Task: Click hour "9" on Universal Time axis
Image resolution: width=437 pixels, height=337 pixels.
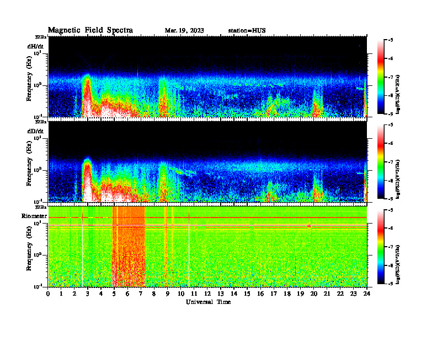Action: pos(168,294)
